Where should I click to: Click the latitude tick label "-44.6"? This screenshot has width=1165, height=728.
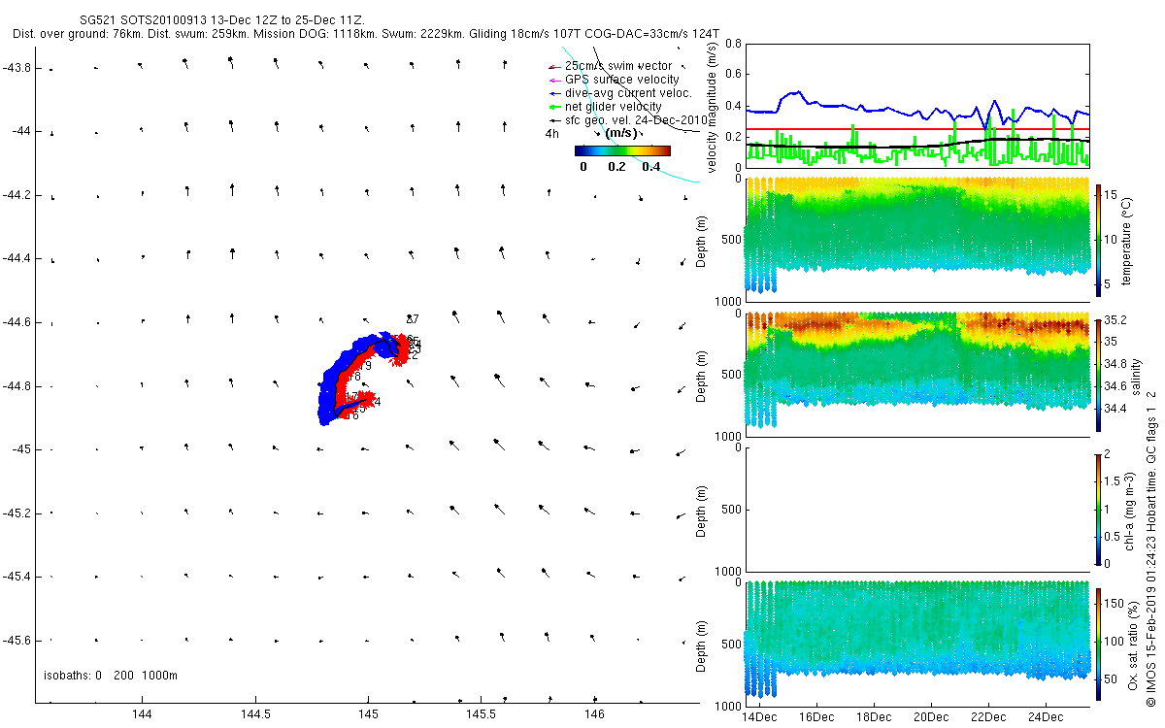(17, 322)
